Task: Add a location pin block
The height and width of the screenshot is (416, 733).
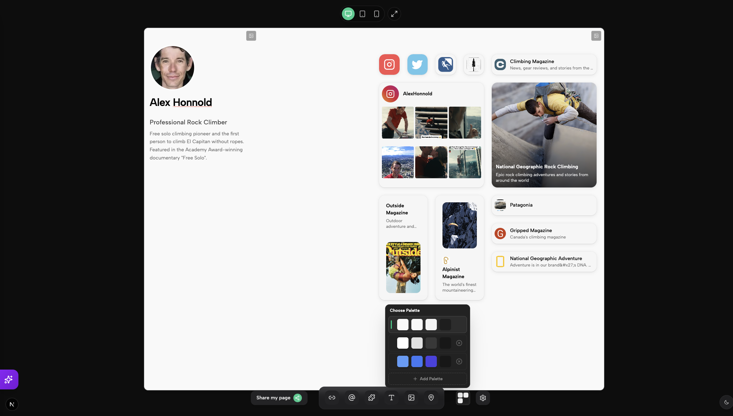Action: 431,398
